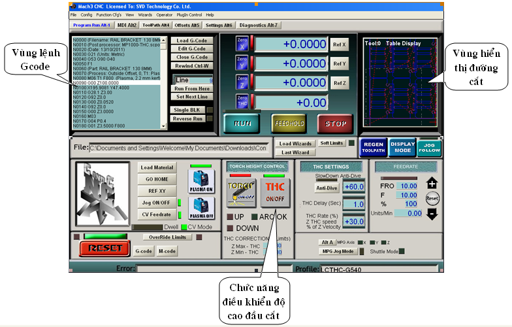The height and width of the screenshot is (327, 512).
Task: Switch to Diagnostics Alt-7 tab
Action: click(259, 25)
